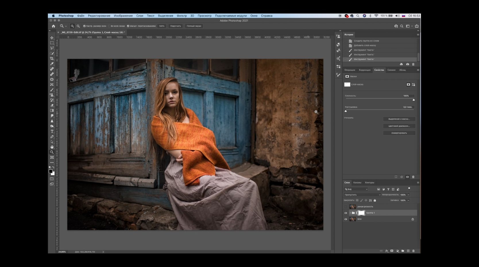The height and width of the screenshot is (267, 479).
Task: Hide the 'Фон' layer
Action: point(346,219)
